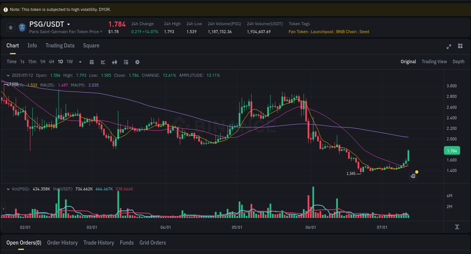The height and width of the screenshot is (254, 471).
Task: Click the scroll-to-latest icon below the chart
Action: click(x=457, y=227)
